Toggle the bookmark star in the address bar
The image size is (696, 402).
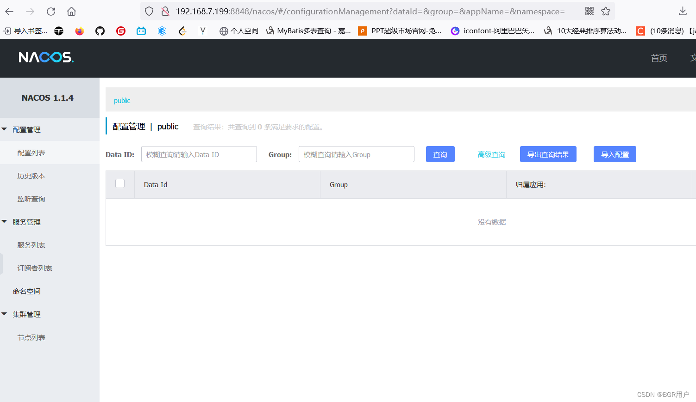(x=606, y=11)
